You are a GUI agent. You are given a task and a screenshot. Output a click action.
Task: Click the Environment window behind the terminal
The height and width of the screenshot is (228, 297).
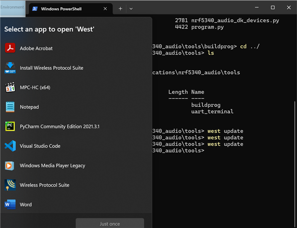coord(12,8)
